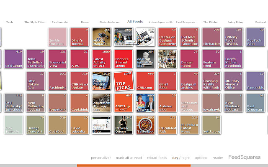Open the adafruit industries blog square
This screenshot has height=167, width=268.
point(145,59)
